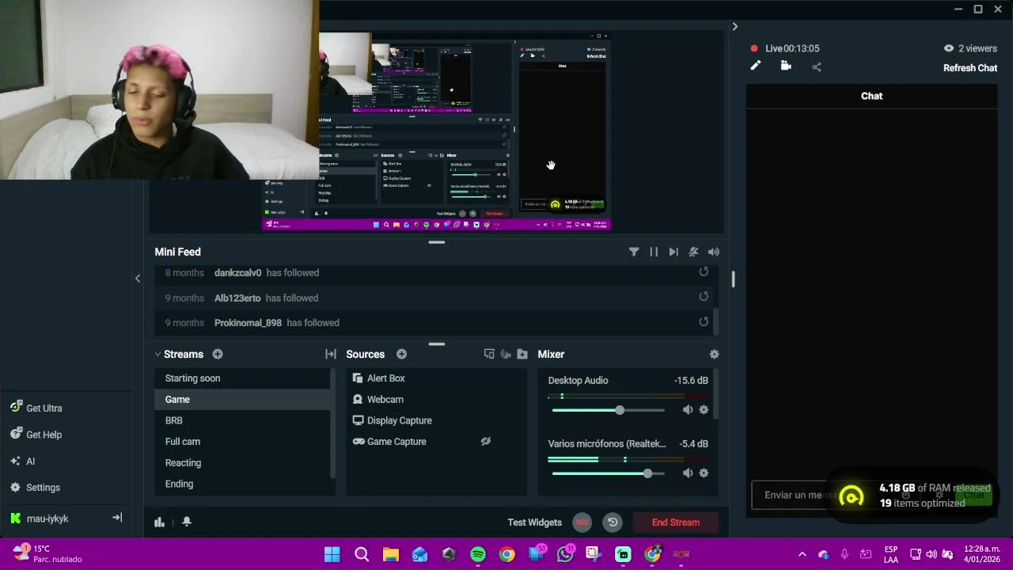Image resolution: width=1013 pixels, height=570 pixels.
Task: Open the notifications bell icon
Action: click(x=187, y=522)
